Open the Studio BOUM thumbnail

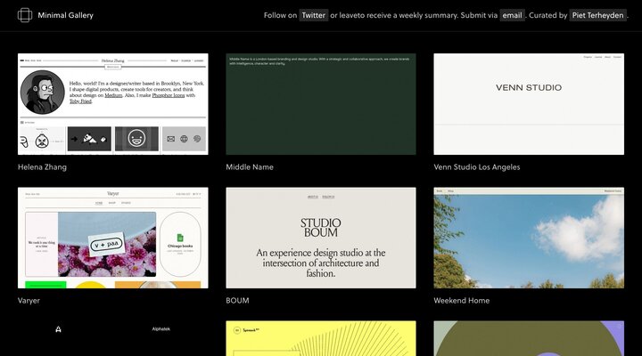(321, 238)
